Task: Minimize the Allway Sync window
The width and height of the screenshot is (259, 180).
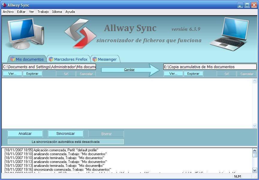Action: [x=240, y=5]
